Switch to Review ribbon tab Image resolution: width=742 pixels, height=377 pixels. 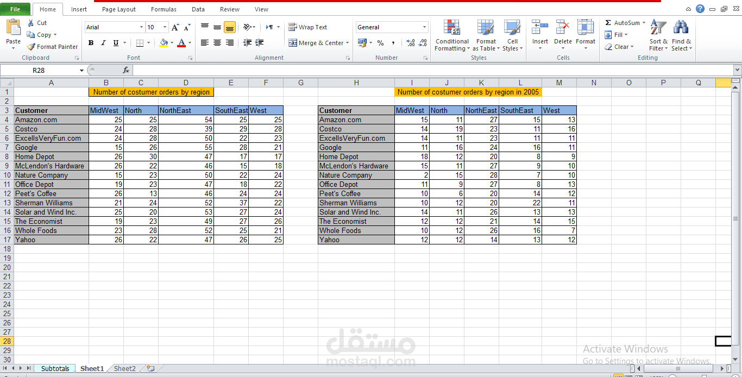pyautogui.click(x=230, y=9)
